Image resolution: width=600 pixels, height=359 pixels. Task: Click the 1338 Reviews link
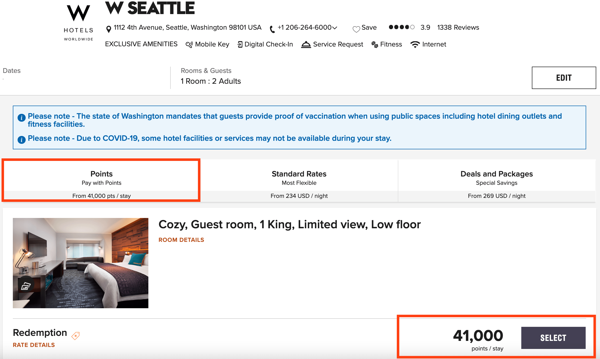458,28
